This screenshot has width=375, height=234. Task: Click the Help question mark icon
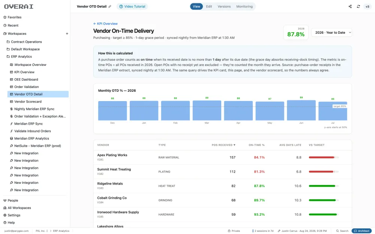pos(5,222)
